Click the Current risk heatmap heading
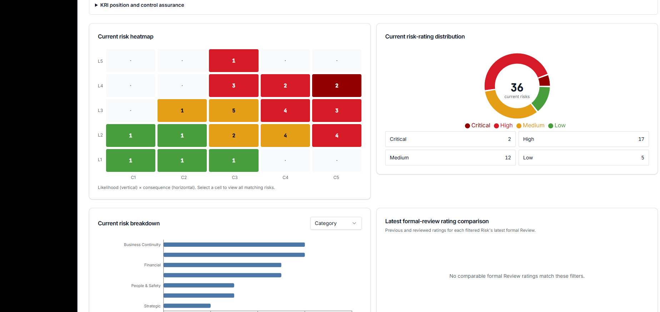The width and height of the screenshot is (660, 312). pos(126,37)
